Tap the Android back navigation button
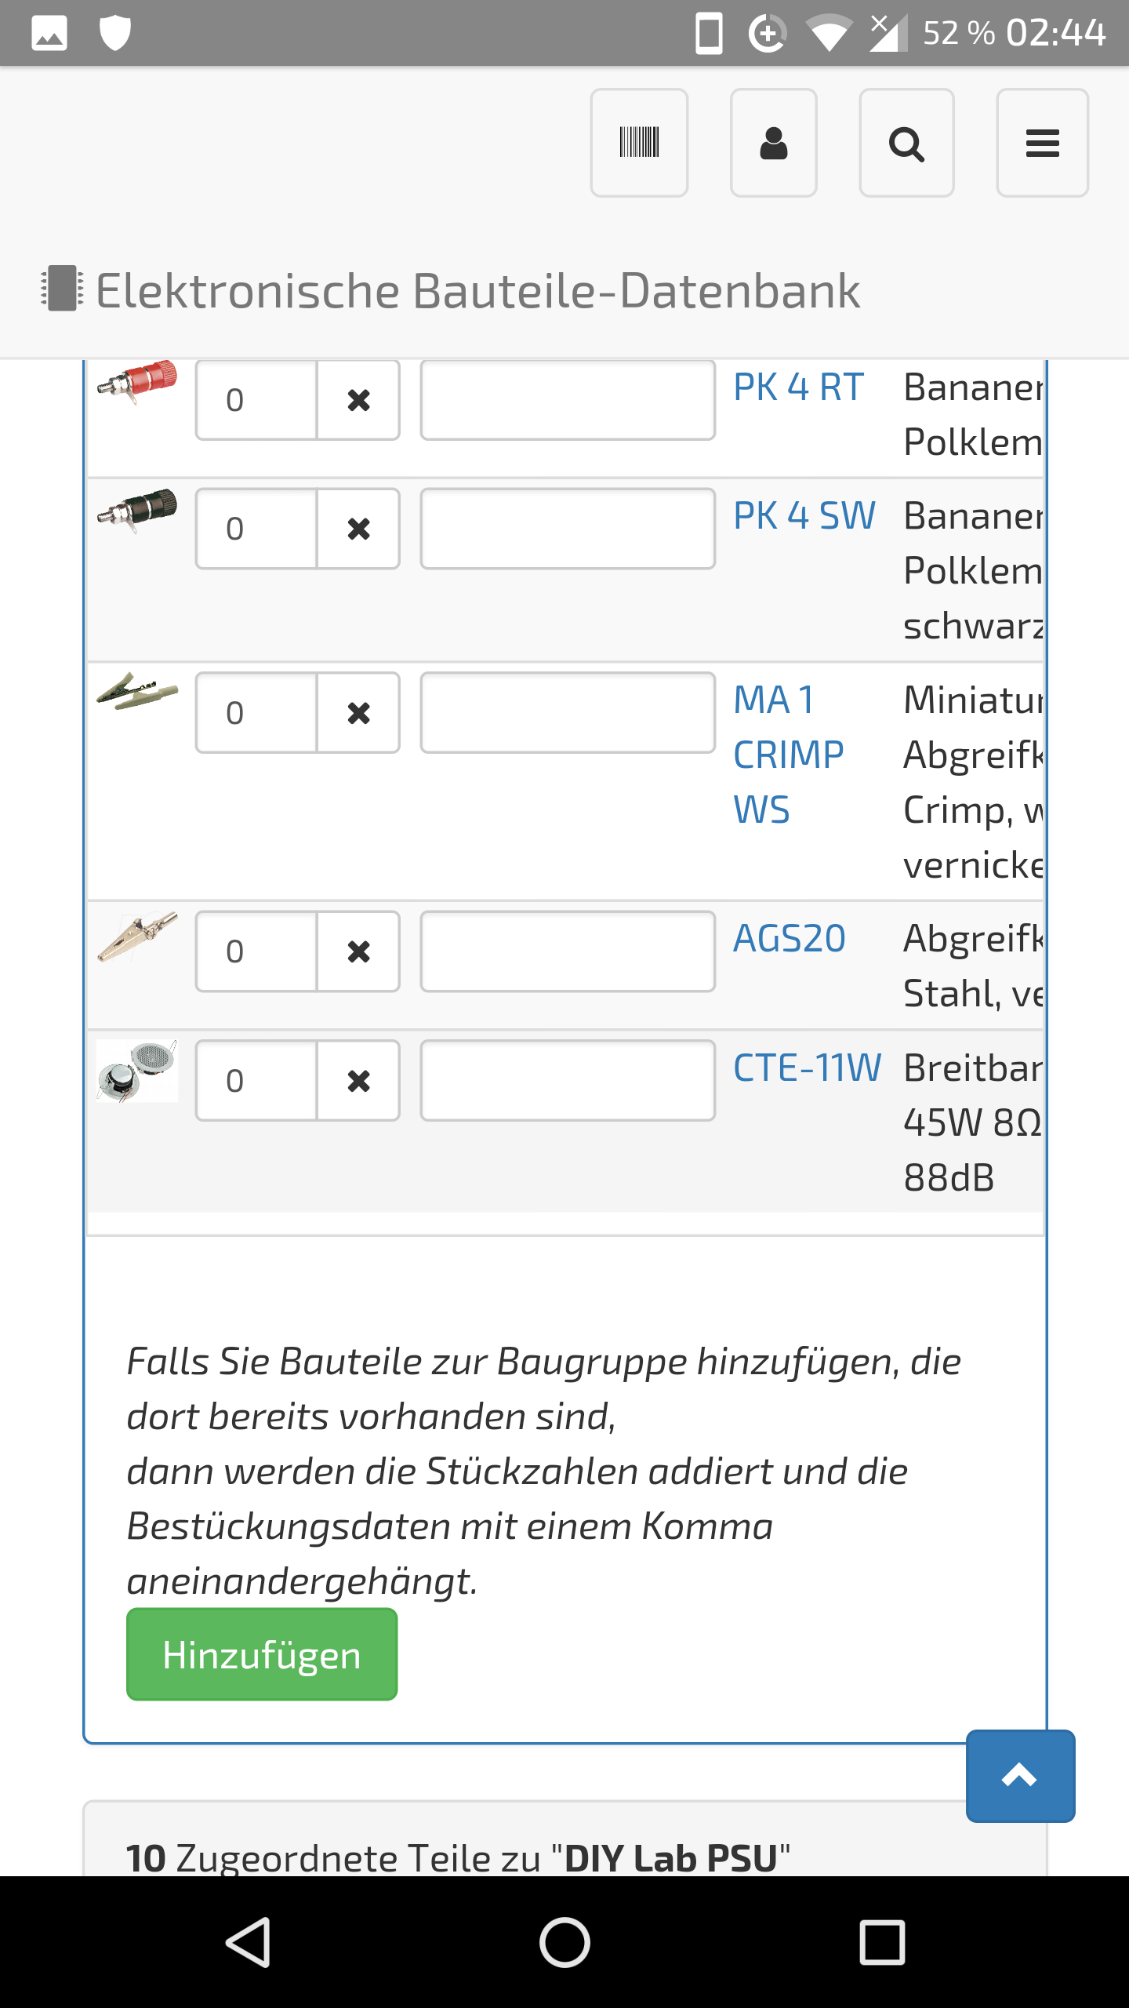 [x=249, y=1942]
